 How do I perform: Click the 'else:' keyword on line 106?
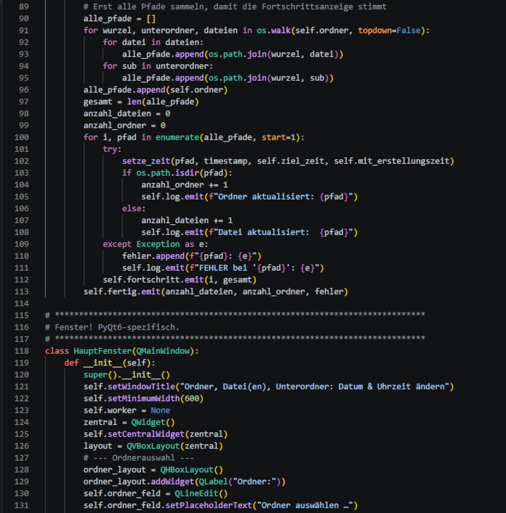pyautogui.click(x=134, y=209)
